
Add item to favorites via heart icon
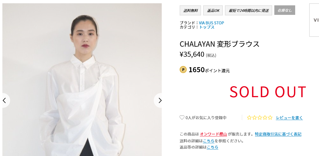182,117
